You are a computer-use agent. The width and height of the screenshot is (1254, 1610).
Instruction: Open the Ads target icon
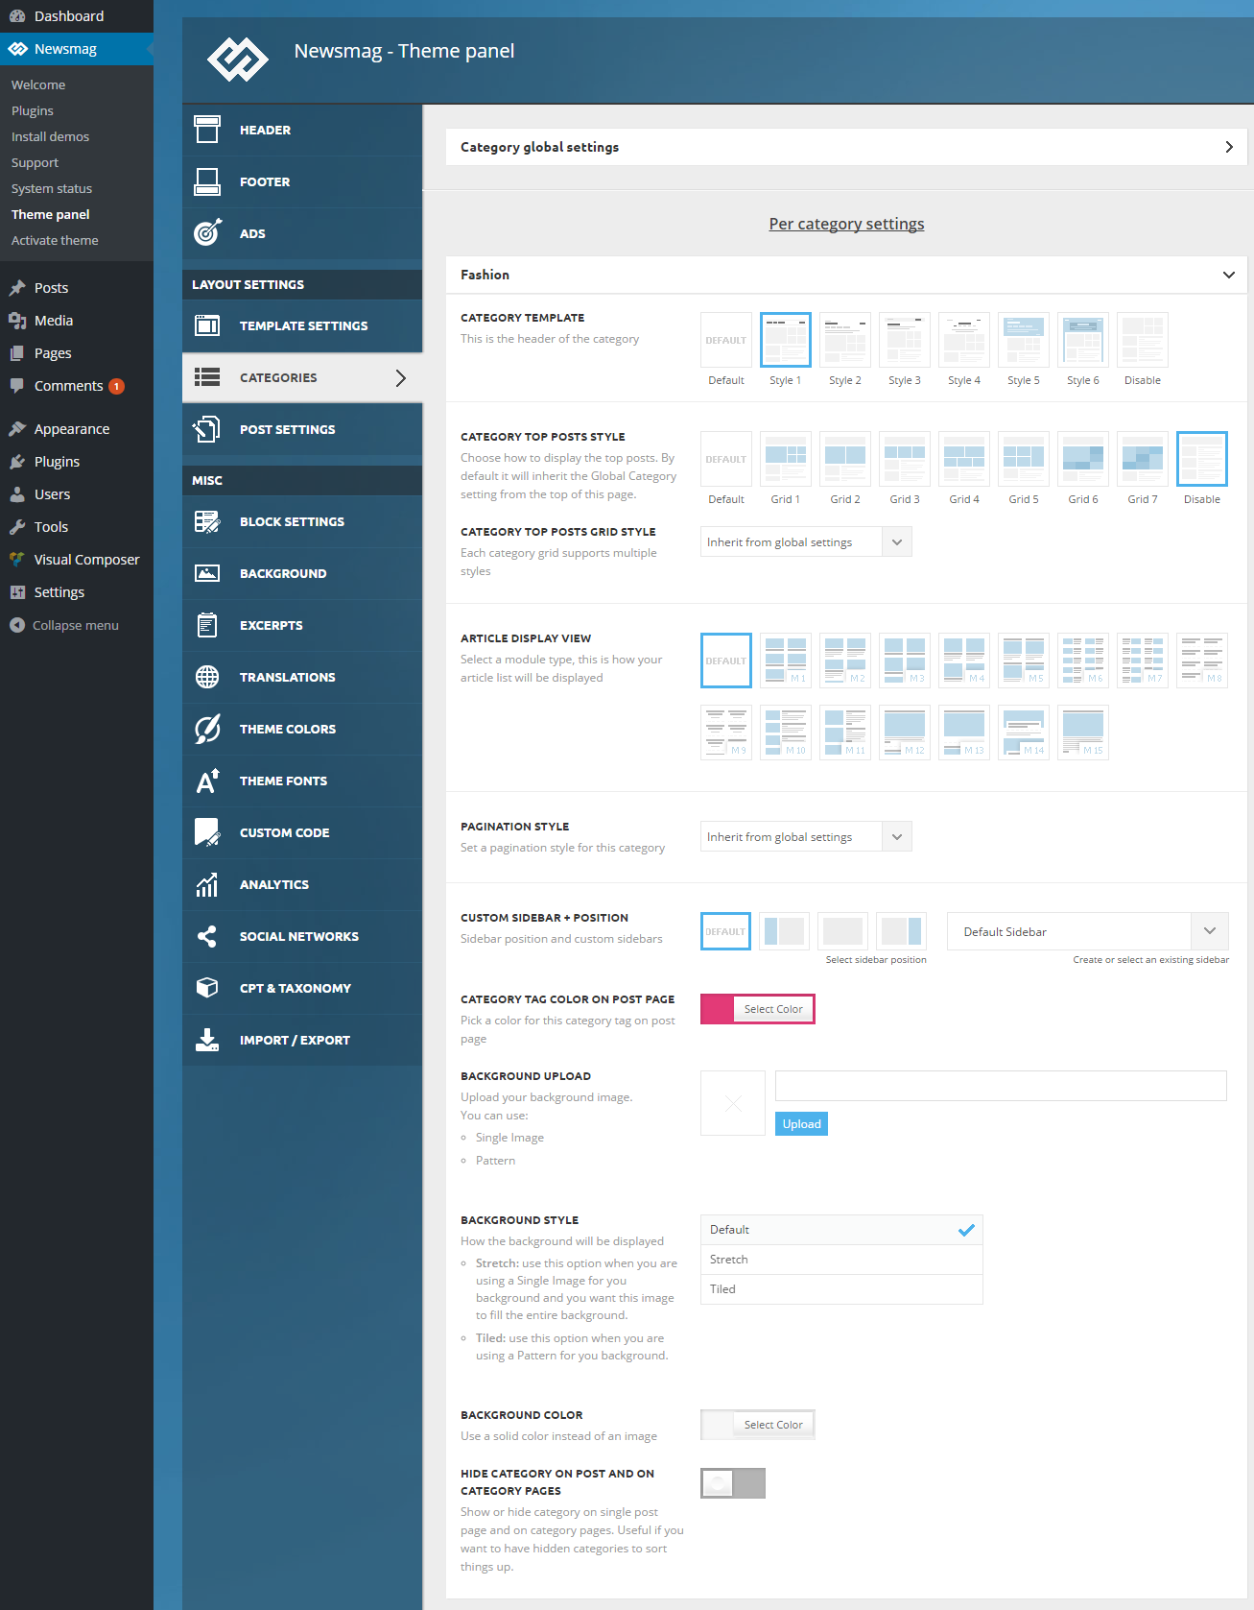tap(207, 233)
